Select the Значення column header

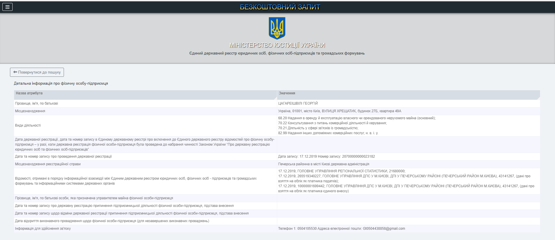point(287,93)
